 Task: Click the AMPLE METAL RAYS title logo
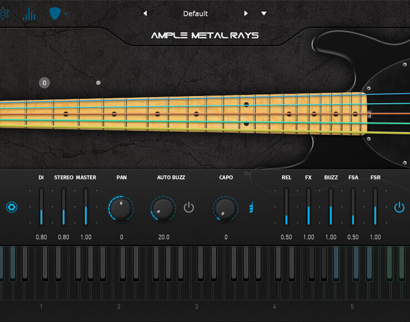point(205,36)
